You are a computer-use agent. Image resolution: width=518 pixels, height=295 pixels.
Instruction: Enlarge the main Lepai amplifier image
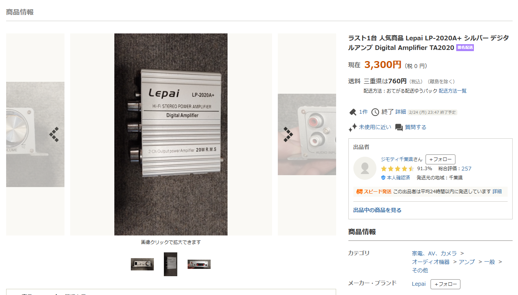pos(171,134)
